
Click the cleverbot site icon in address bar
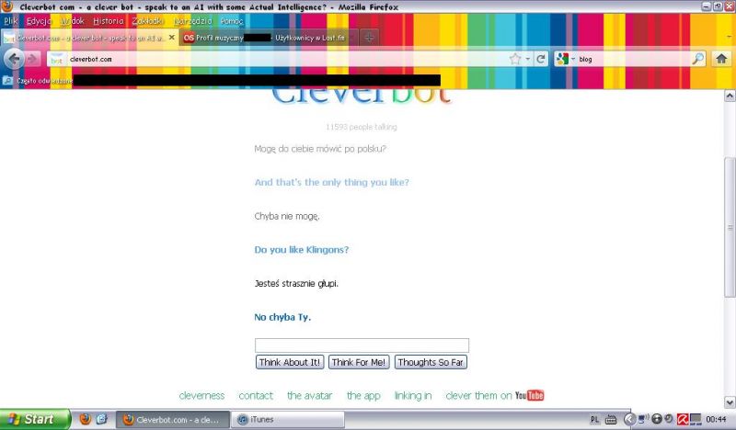point(57,60)
